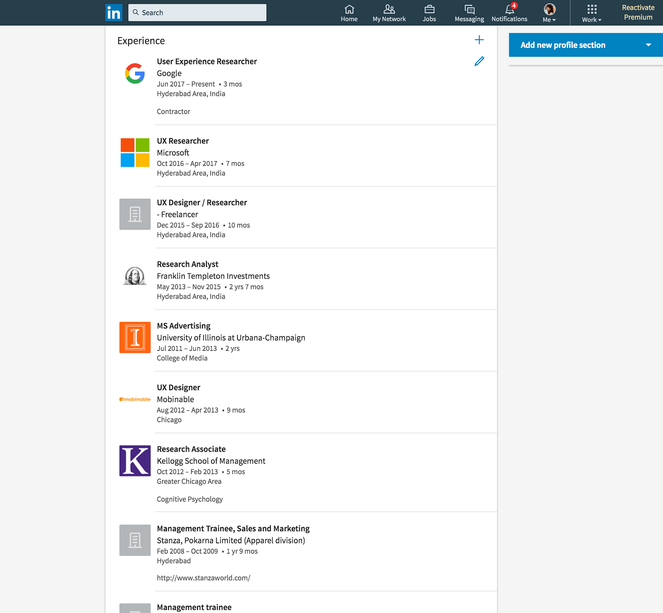
Task: Click 'May 2013 – Nov 2015' date range
Action: click(189, 287)
